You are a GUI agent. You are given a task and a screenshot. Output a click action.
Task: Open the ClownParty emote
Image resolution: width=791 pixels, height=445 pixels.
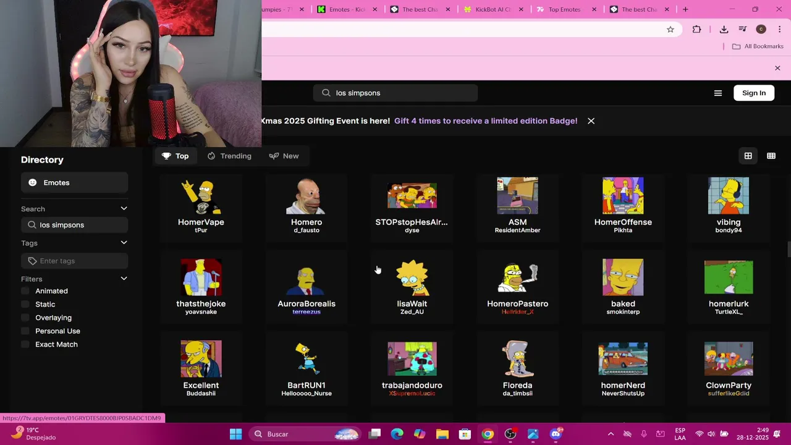(729, 370)
